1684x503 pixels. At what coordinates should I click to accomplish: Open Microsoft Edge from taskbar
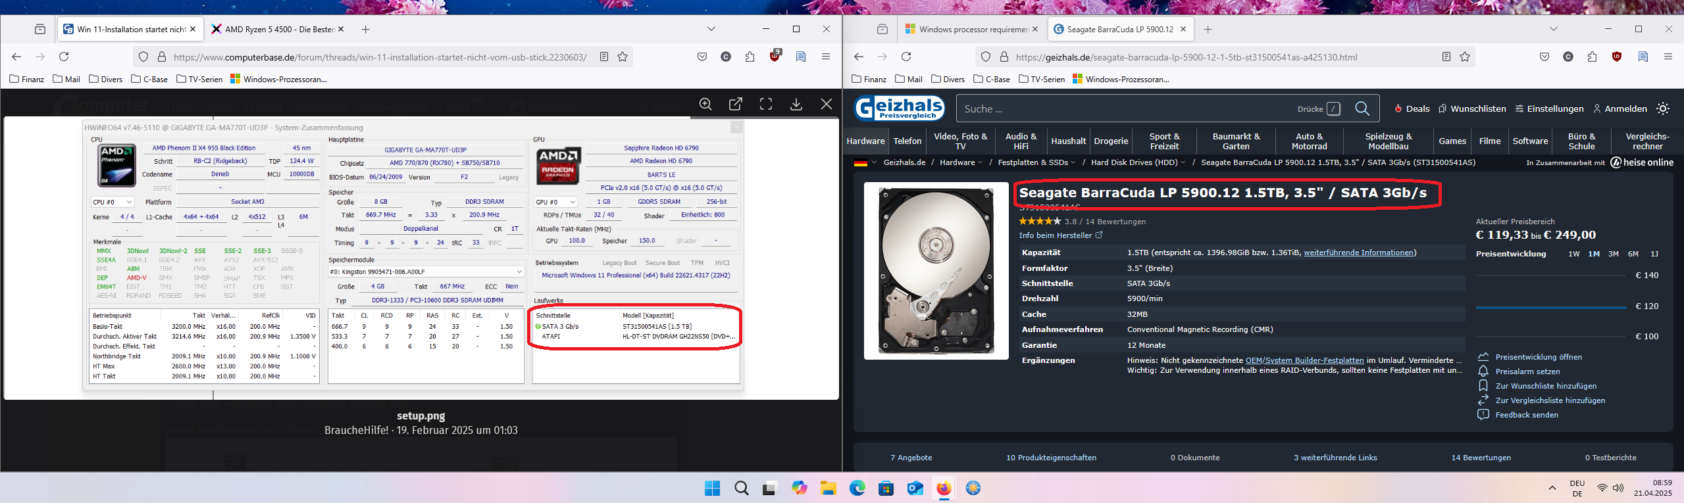pos(857,488)
